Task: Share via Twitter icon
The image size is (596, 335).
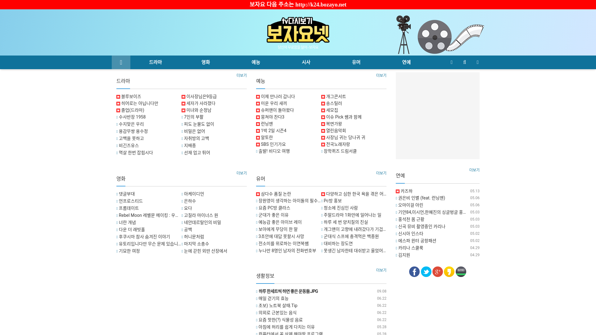Action: [426, 272]
